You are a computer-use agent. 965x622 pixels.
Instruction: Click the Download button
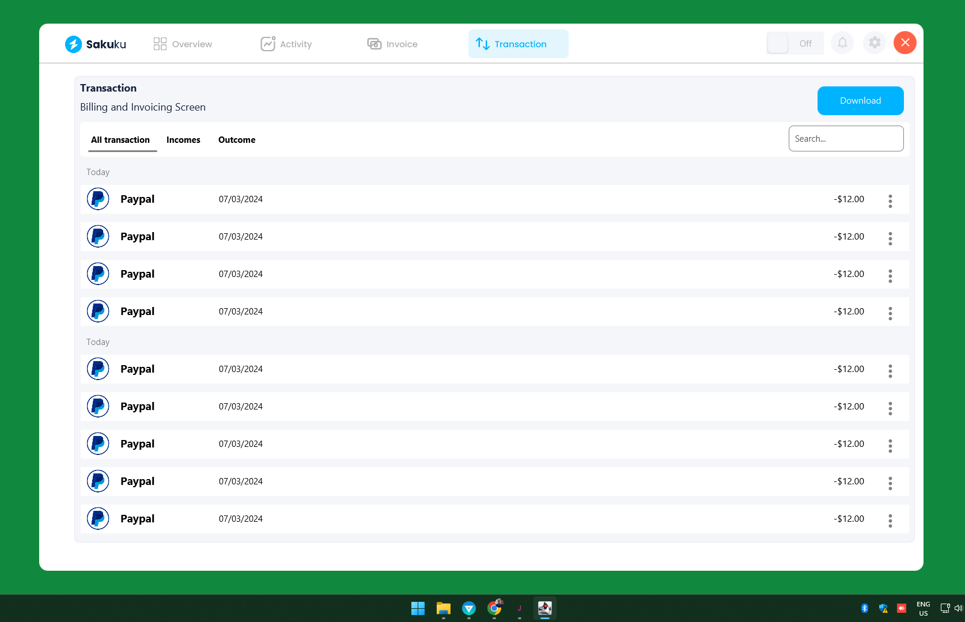860,100
